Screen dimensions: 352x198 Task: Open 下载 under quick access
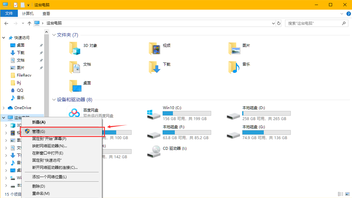click(x=20, y=53)
